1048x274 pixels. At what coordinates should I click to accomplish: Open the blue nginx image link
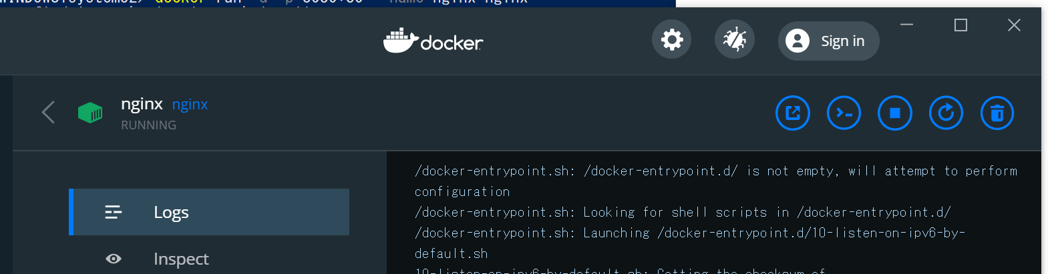(190, 105)
